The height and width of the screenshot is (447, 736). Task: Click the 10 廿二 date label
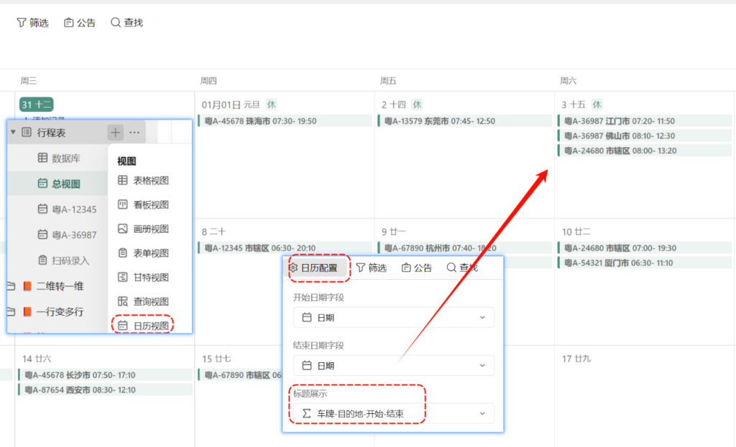click(x=576, y=232)
